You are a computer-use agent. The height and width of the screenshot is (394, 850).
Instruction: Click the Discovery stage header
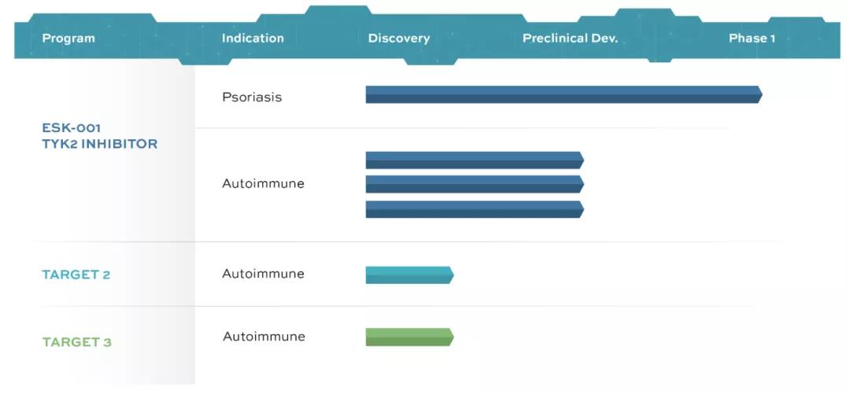point(399,39)
